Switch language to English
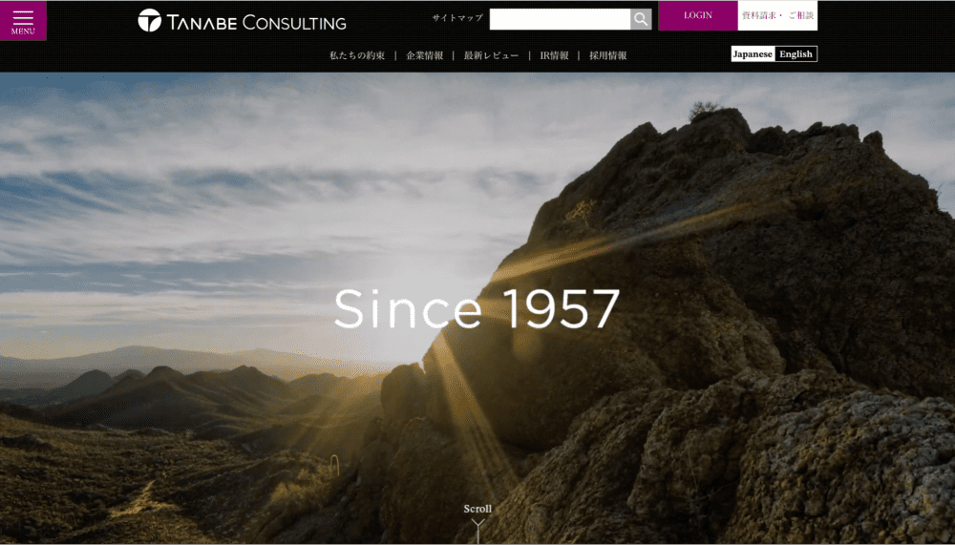955x545 pixels. [x=796, y=54]
